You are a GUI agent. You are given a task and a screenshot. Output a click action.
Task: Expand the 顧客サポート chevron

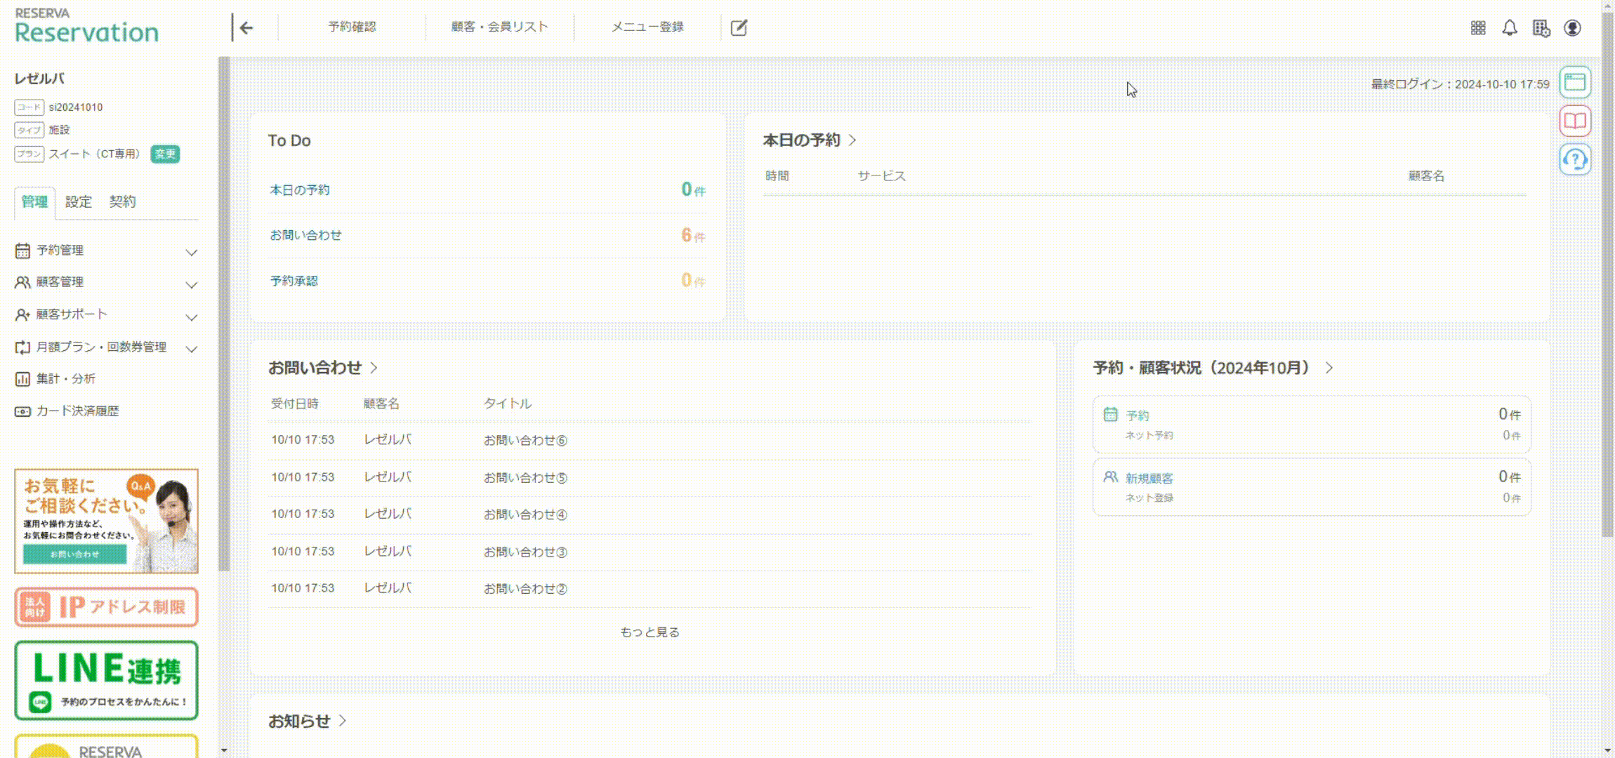pyautogui.click(x=191, y=317)
